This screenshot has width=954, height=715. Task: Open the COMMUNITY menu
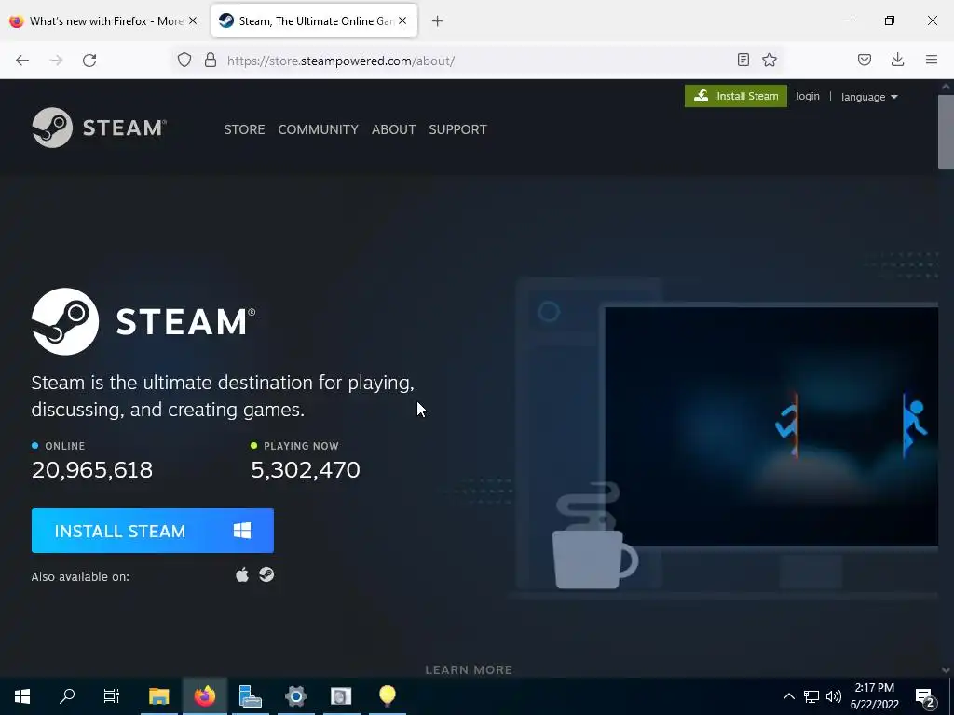319,129
